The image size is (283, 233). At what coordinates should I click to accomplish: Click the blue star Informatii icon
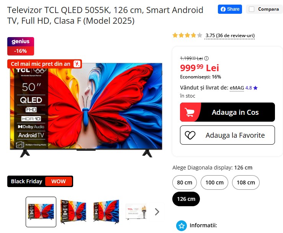click(x=182, y=226)
